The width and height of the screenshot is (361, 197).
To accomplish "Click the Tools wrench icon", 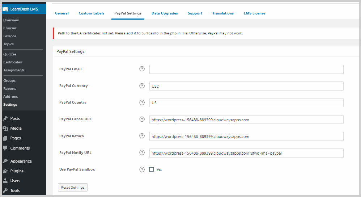I will point(5,190).
